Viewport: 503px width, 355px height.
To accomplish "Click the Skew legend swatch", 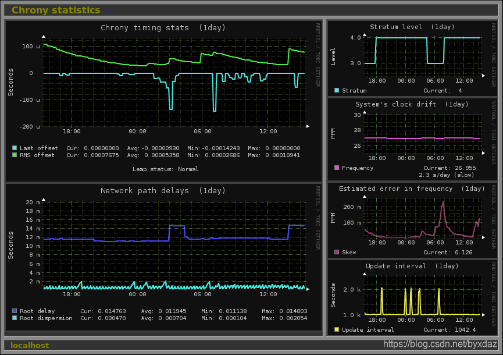I will [x=337, y=253].
